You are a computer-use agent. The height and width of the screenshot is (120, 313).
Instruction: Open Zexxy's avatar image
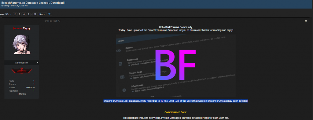pyautogui.click(x=22, y=44)
